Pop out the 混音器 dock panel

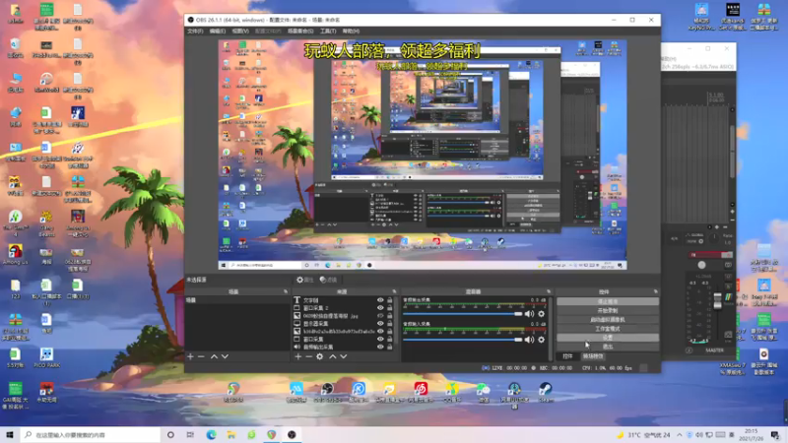(x=549, y=291)
